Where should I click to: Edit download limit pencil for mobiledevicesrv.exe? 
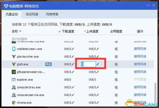pos(73,49)
